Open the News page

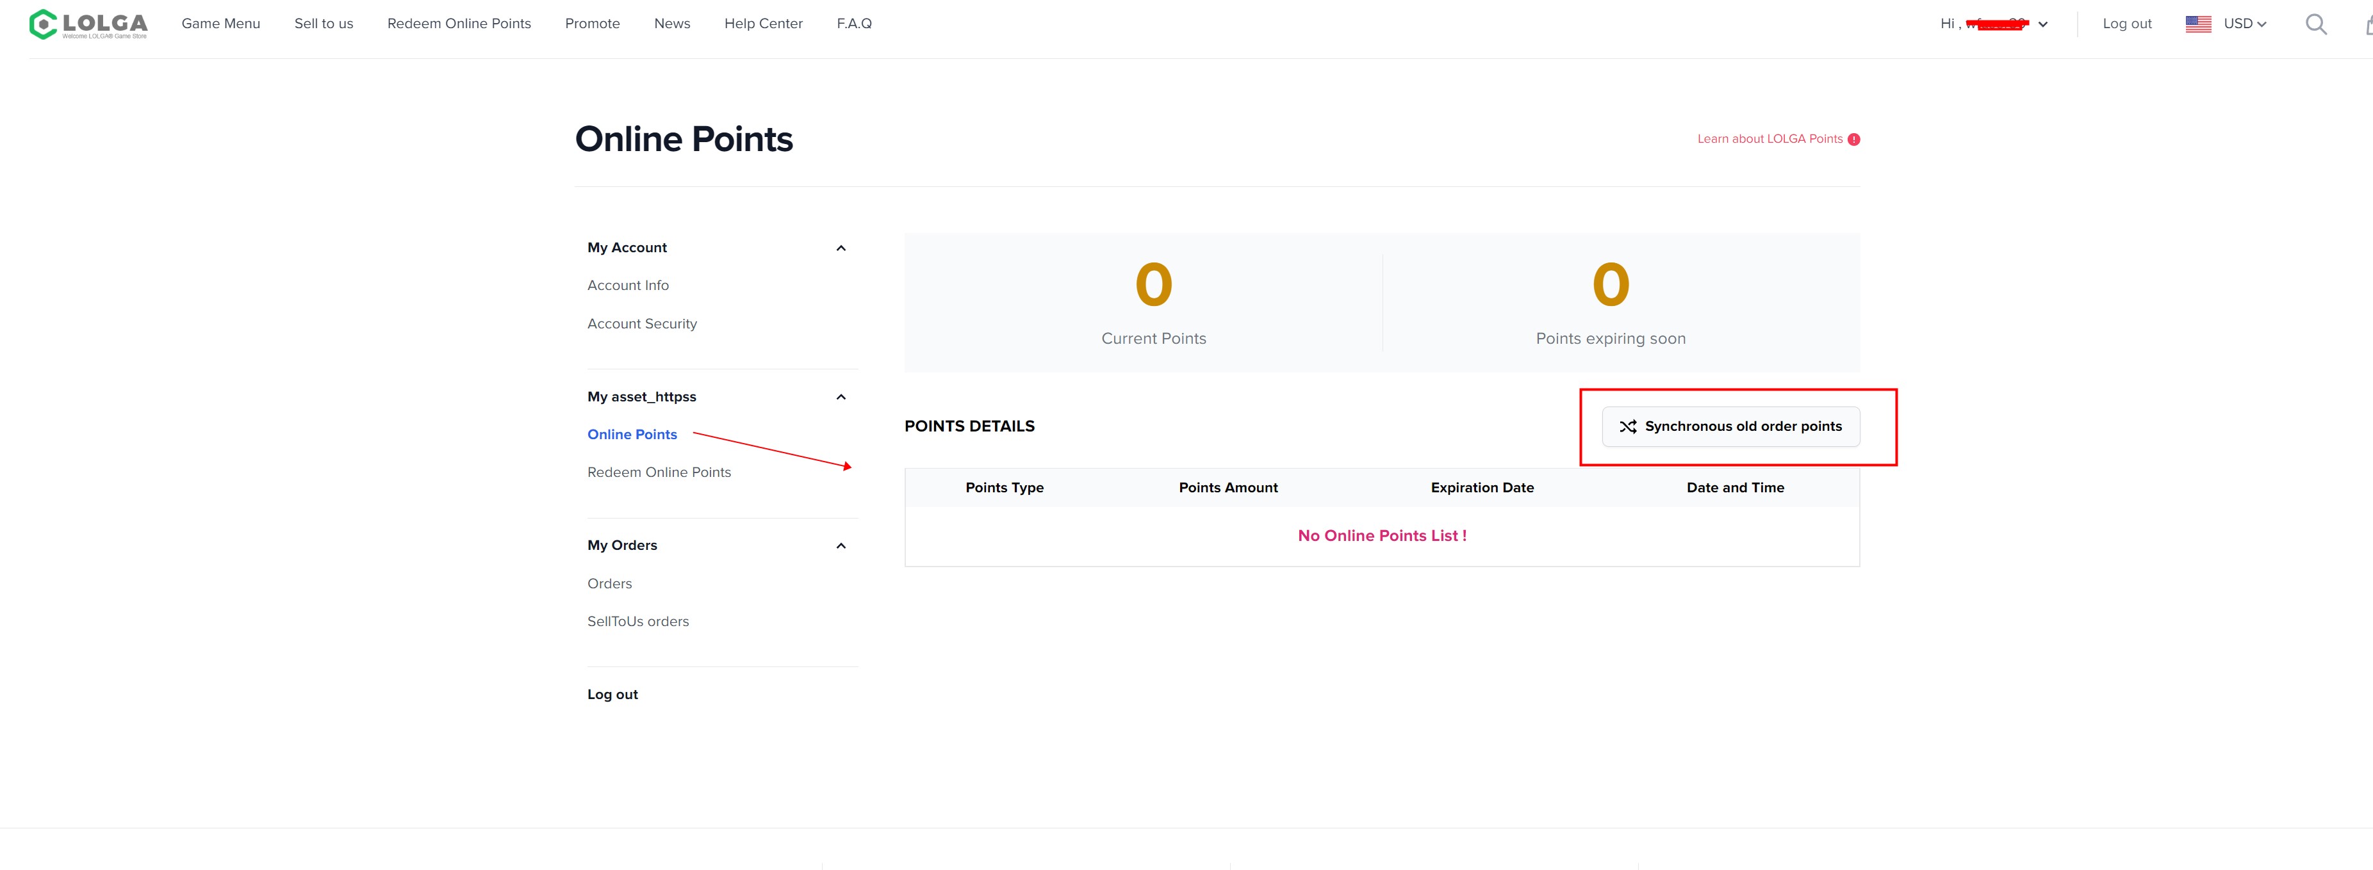tap(671, 24)
